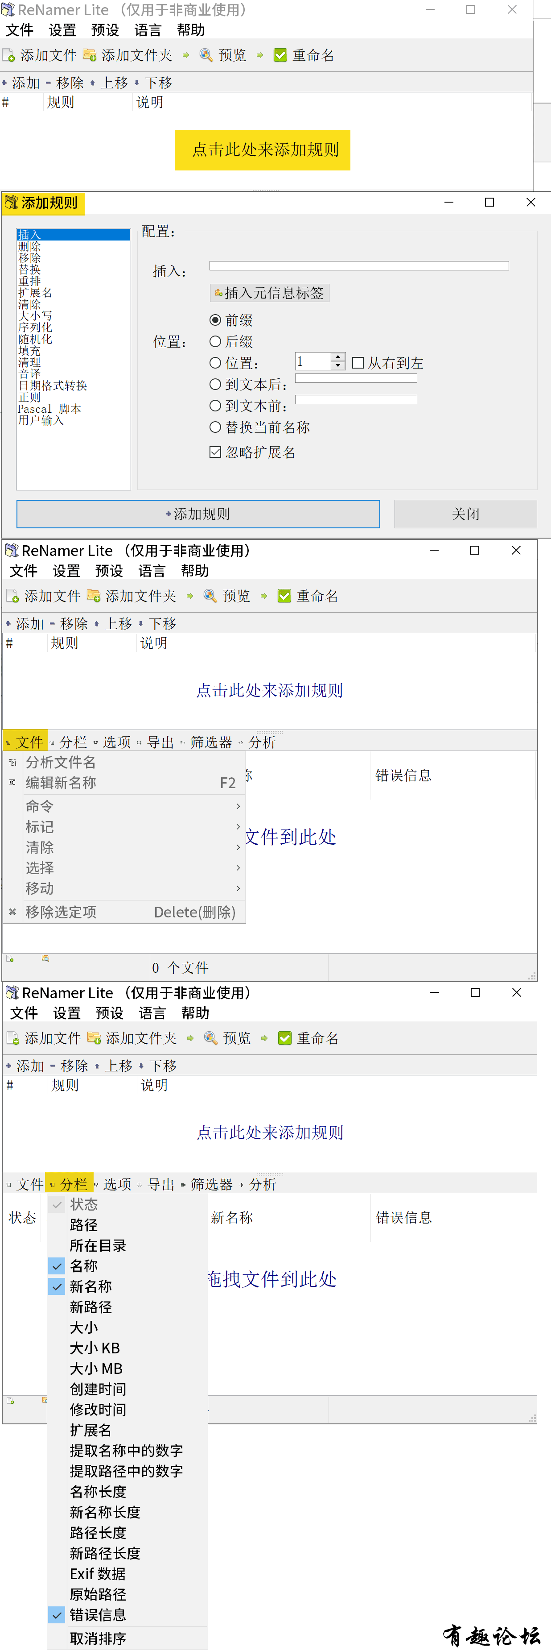Click the 到文本后 text input field

click(x=356, y=379)
